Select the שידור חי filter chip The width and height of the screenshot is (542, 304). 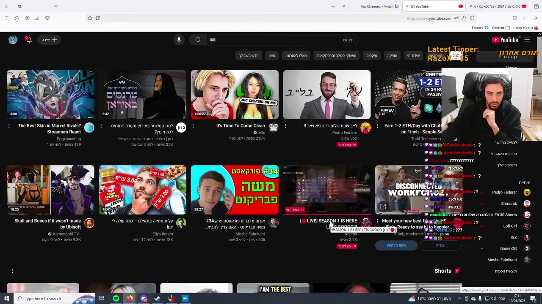point(413,55)
